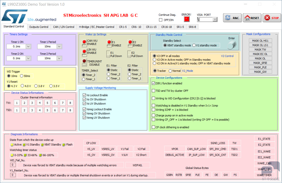Toggle the LIN WU ENABLE LED switch
This screenshot has width=282, height=183.
coord(84,52)
